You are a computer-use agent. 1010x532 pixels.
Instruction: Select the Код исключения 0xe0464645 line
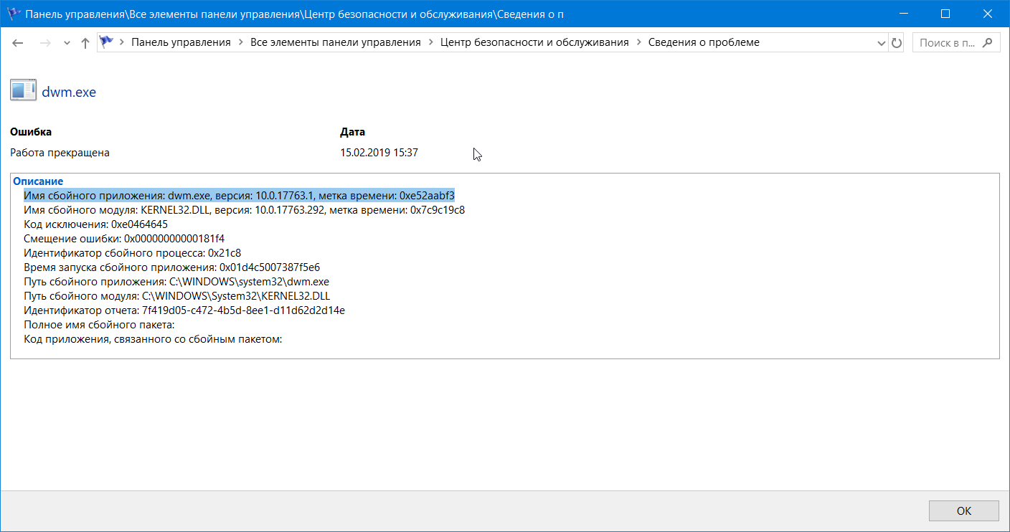point(95,224)
